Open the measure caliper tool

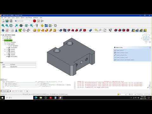pyautogui.click(x=37, y=25)
